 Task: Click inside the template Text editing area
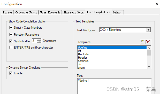[x=114, y=86]
